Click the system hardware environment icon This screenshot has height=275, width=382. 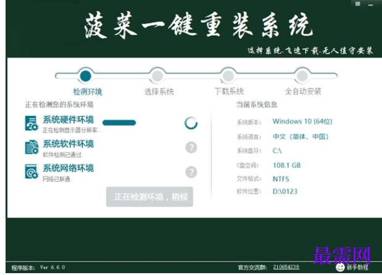click(31, 123)
